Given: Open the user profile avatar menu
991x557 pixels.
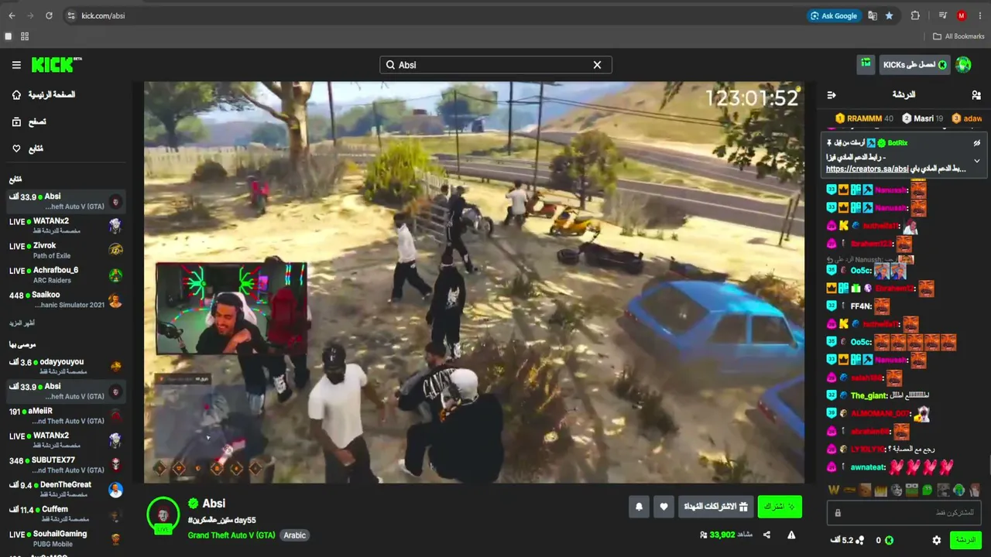Looking at the screenshot, I should tap(963, 65).
